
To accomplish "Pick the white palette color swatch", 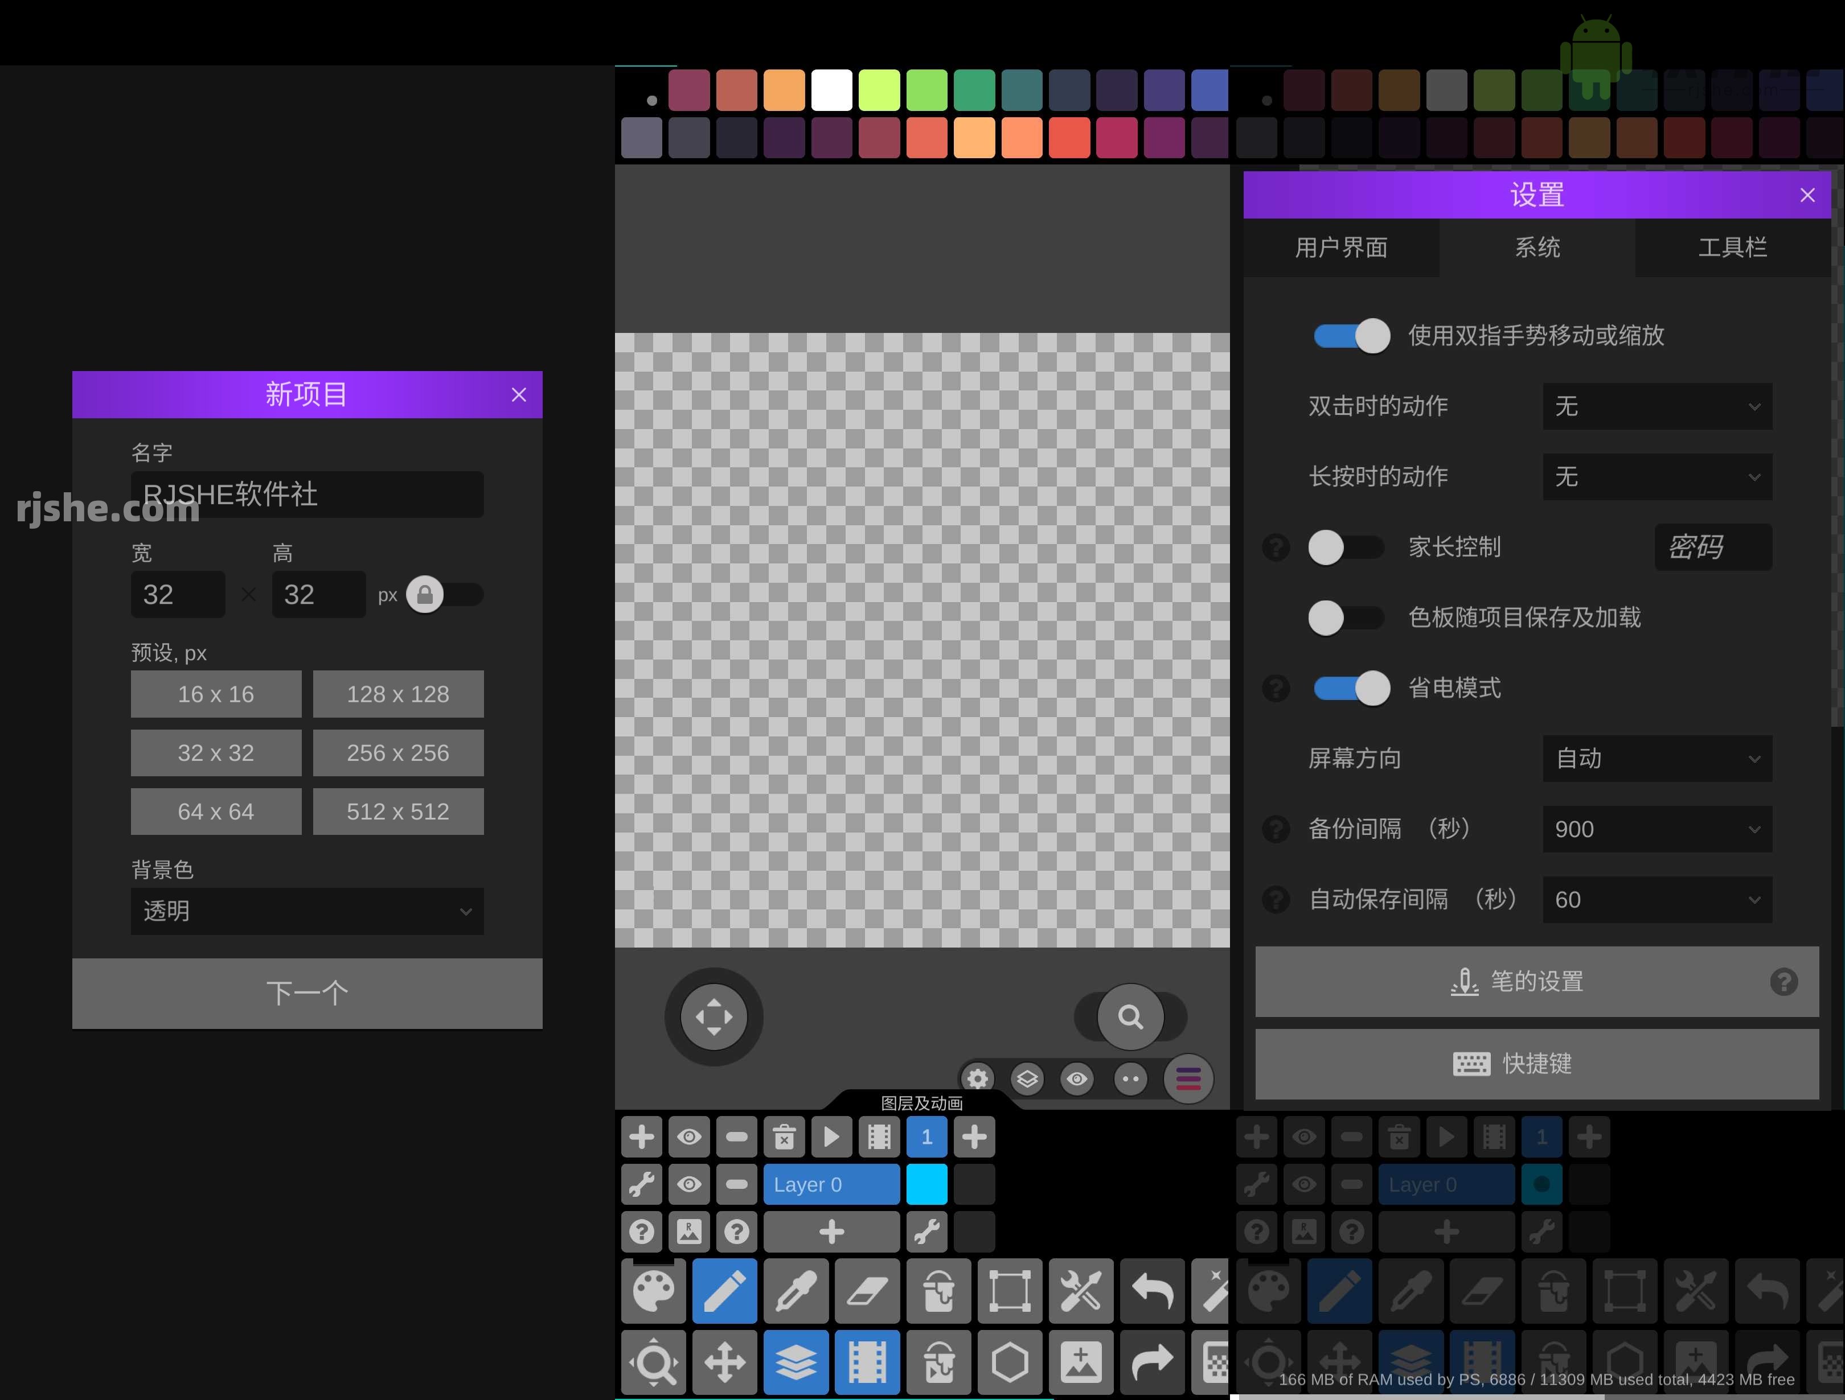I will [831, 90].
